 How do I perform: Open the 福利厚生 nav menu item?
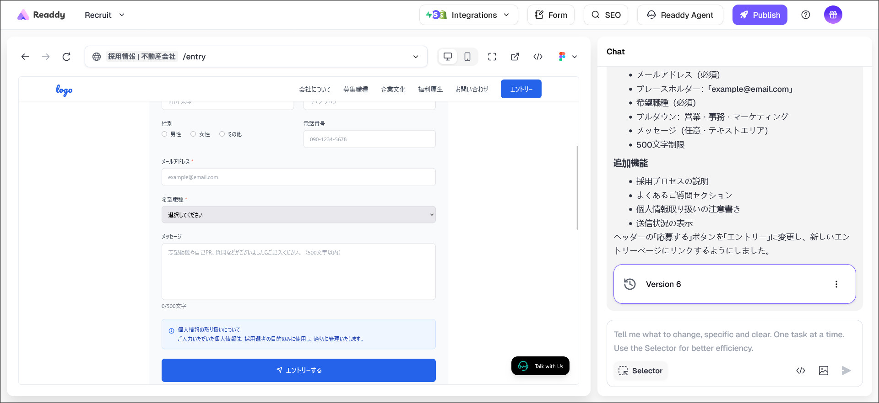430,90
